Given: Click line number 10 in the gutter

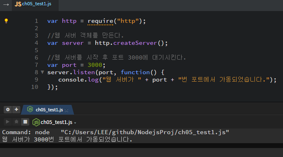Looking at the screenshot, I should 35,87.
